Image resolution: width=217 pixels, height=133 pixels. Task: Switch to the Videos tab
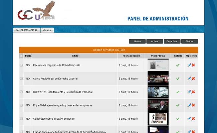[47, 30]
